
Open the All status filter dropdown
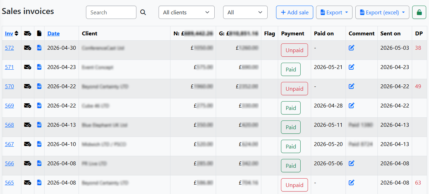245,12
